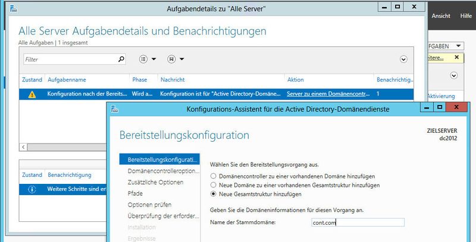The image size is (476, 242).
Task: Select the 'Konfiguration nach der Bereits...' task row
Action: click(216, 94)
